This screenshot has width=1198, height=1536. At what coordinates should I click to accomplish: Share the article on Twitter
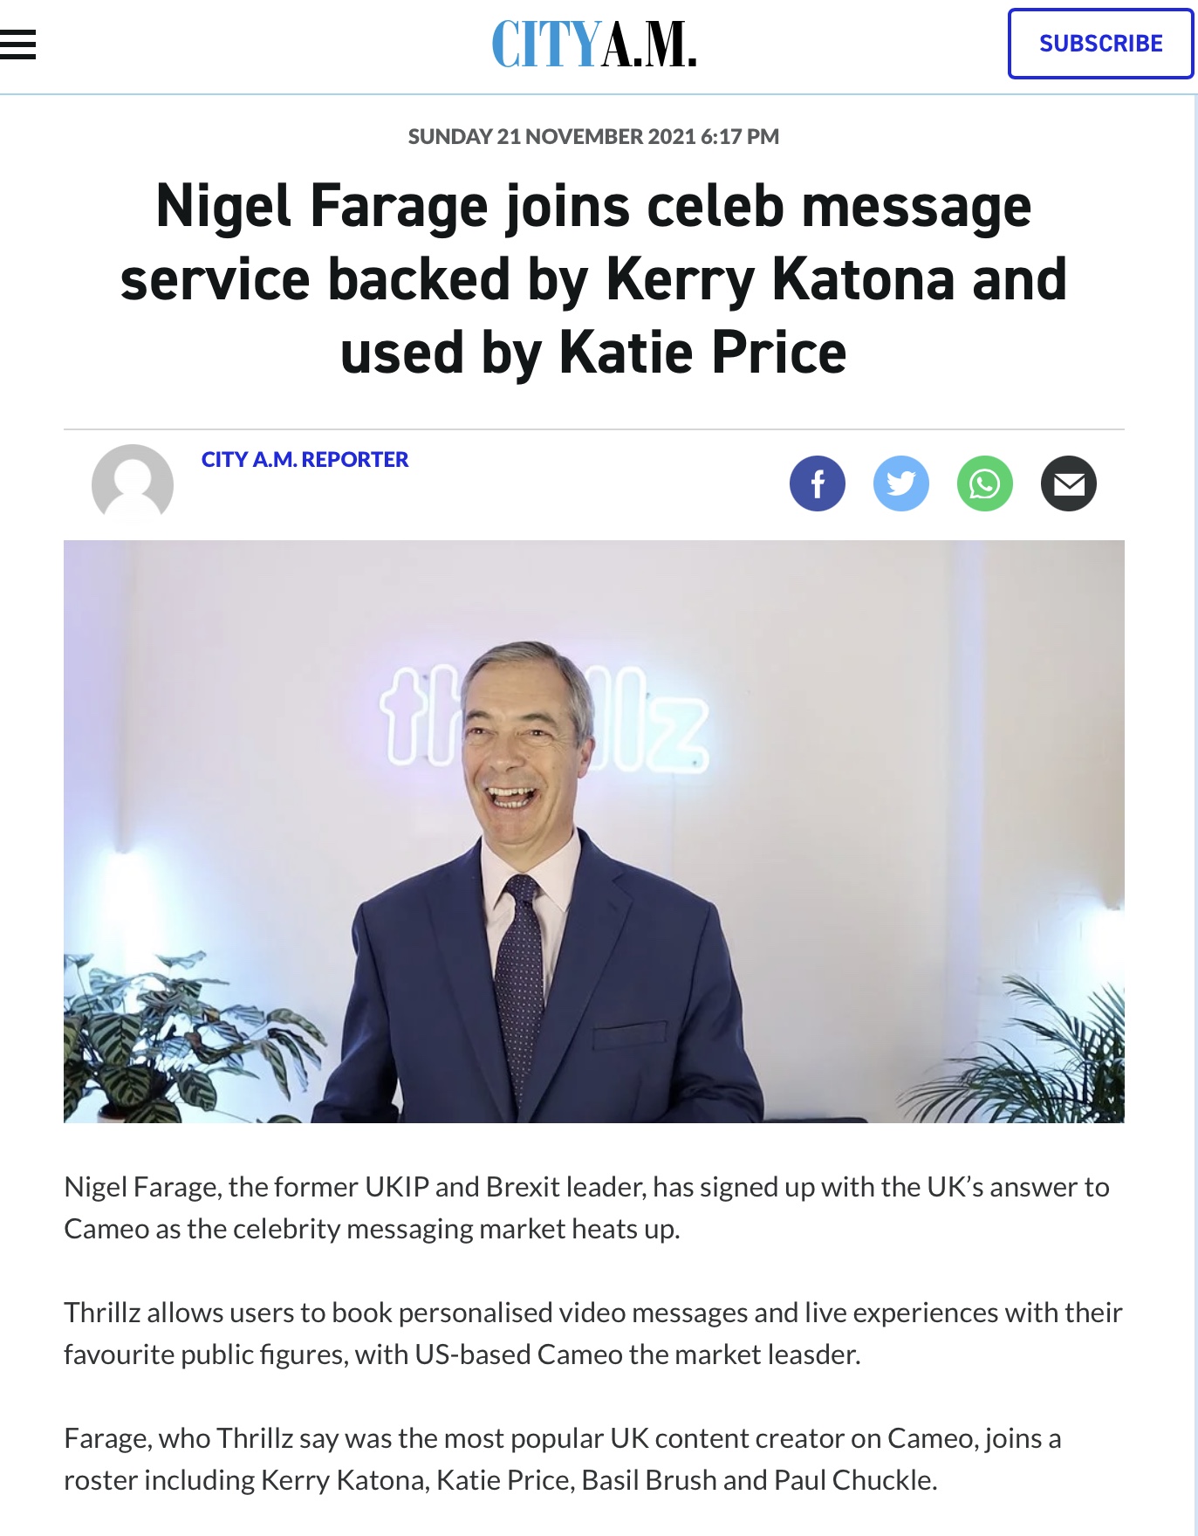(x=901, y=483)
